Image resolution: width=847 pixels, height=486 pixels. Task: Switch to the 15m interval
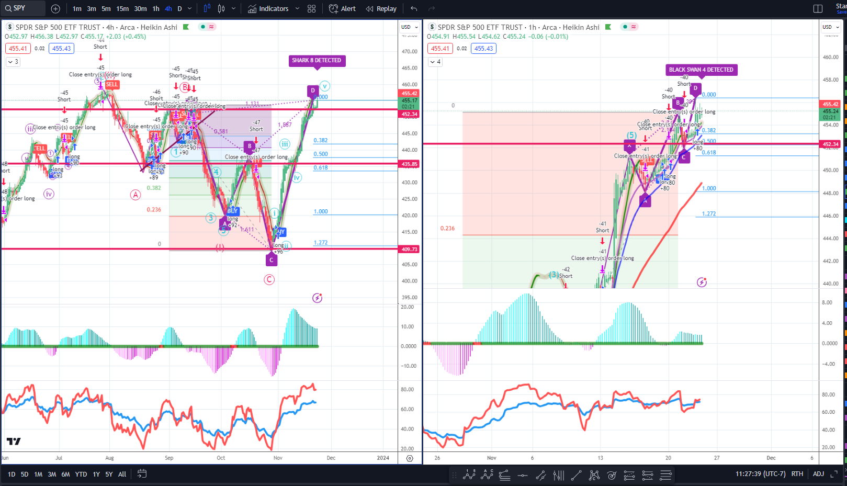[122, 9]
